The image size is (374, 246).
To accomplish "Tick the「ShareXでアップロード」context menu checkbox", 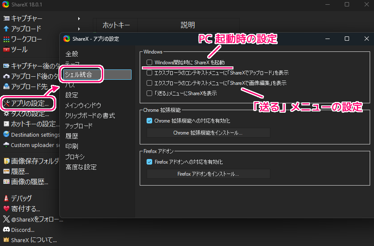I will [x=149, y=73].
